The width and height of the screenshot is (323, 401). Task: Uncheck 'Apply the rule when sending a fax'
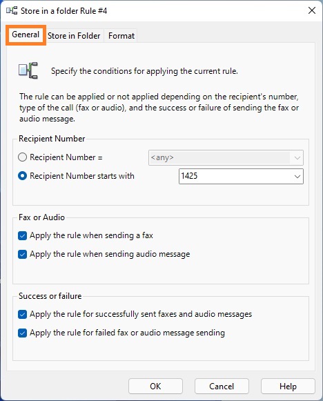click(x=23, y=235)
